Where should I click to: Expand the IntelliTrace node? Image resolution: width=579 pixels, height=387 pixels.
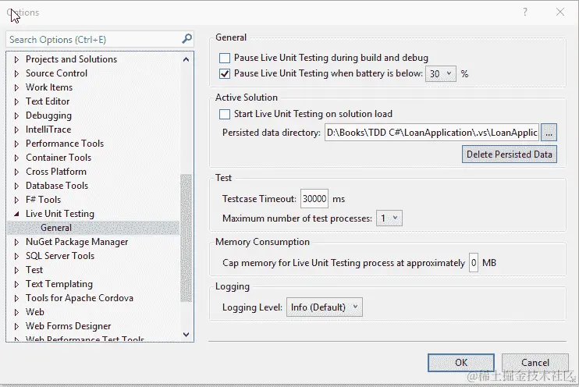tap(16, 130)
